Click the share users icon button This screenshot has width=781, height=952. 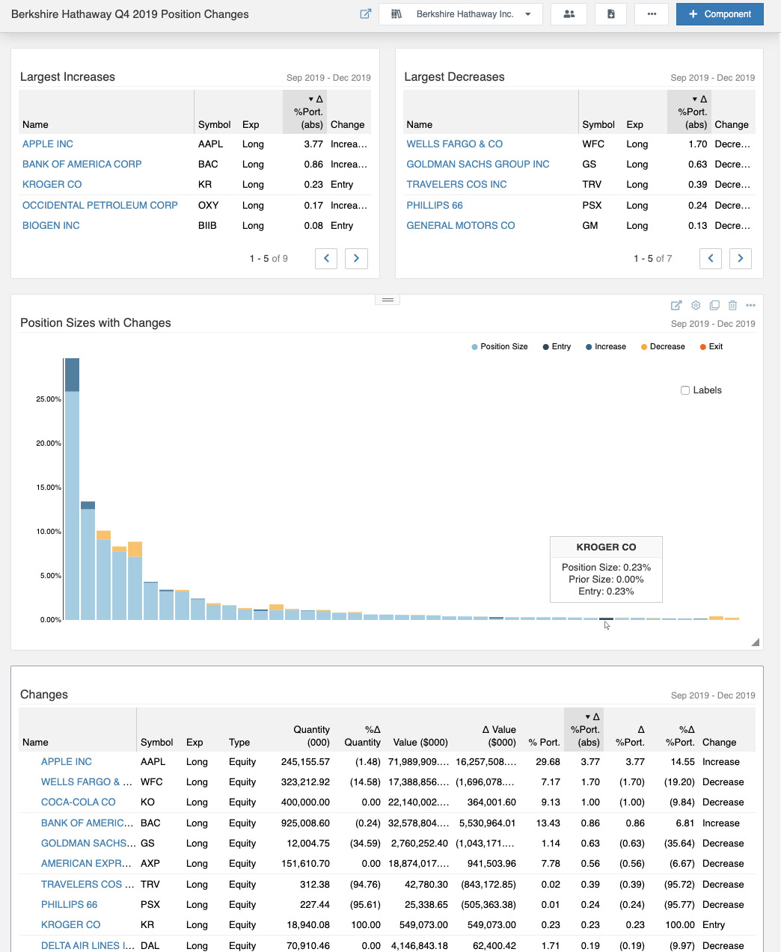[x=569, y=14]
